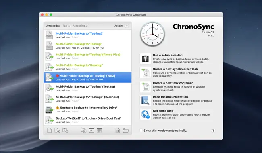Close the ChronoSync Organizer window
This screenshot has width=262, height=153.
(42, 15)
